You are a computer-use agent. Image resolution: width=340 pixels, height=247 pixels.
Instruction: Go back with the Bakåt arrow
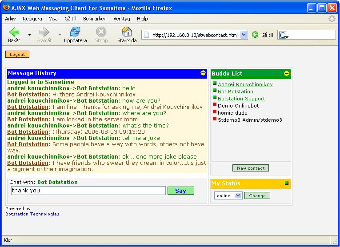click(x=14, y=32)
